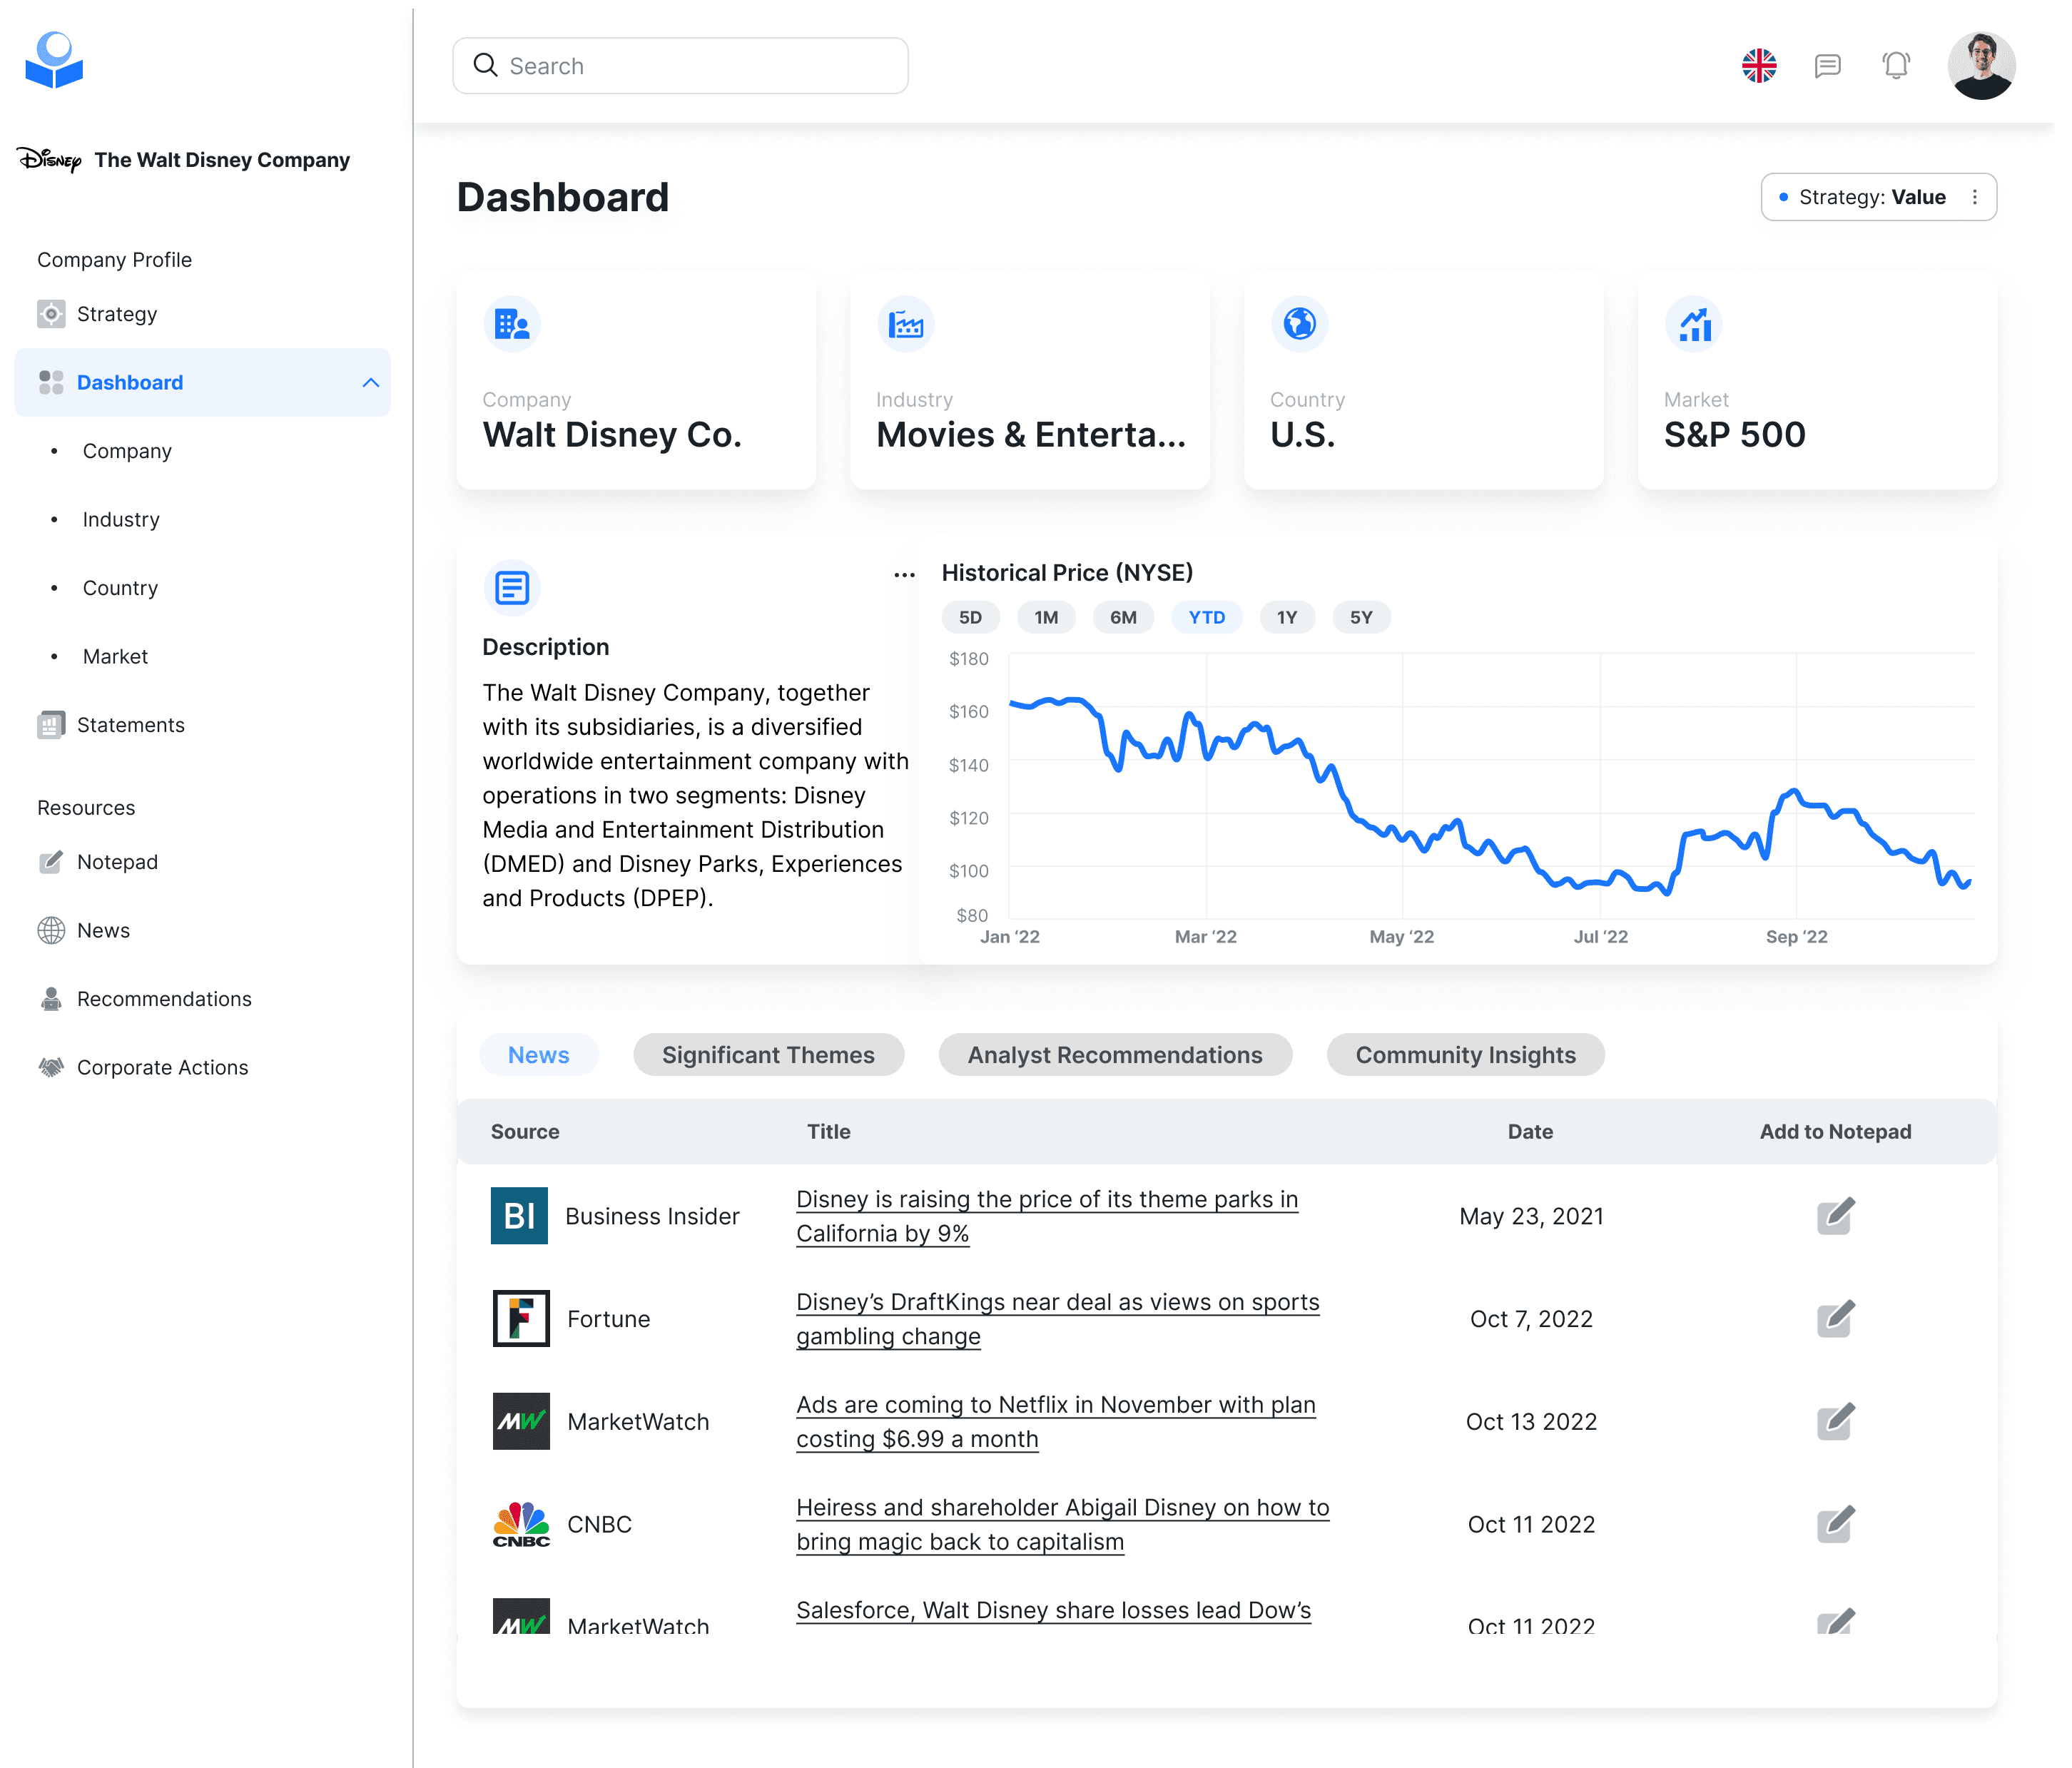This screenshot has width=2072, height=1768.
Task: Open Recommendations in the sidebar
Action: [164, 999]
